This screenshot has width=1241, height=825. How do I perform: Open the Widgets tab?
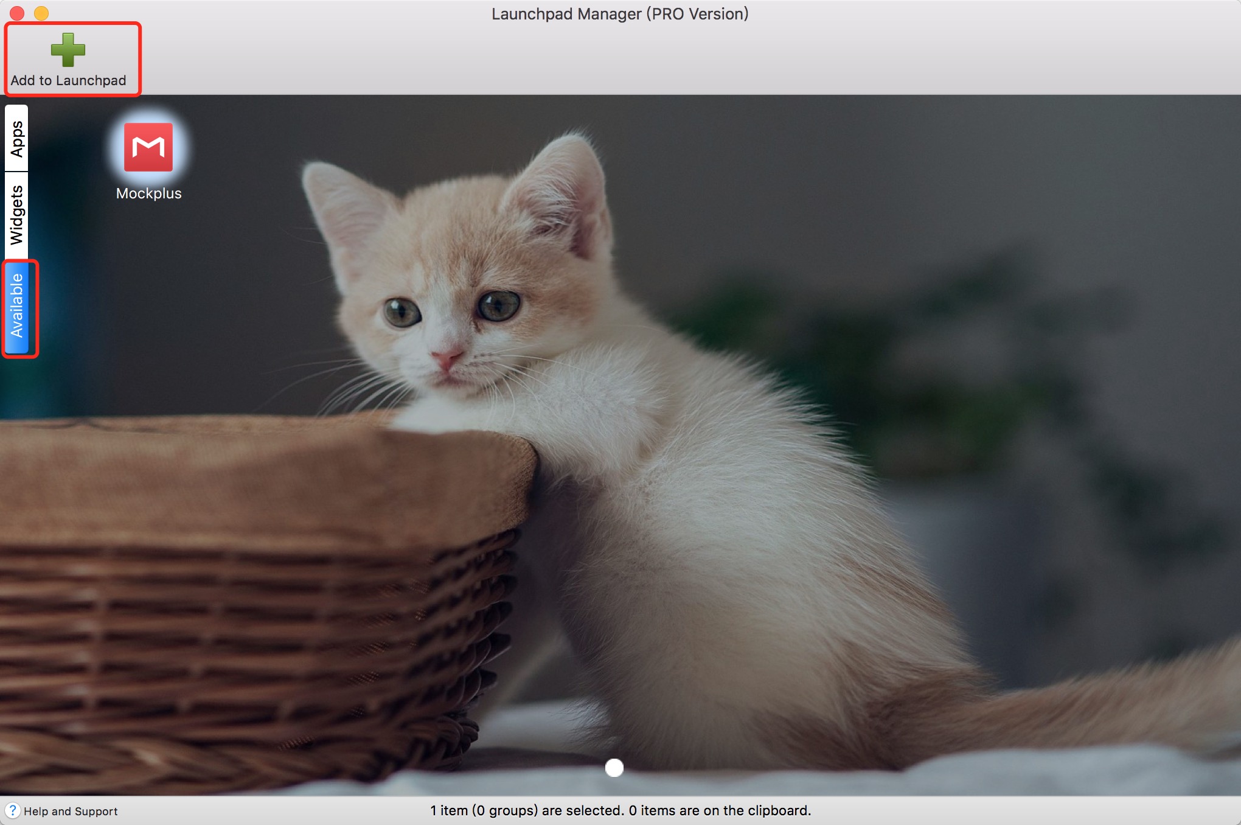pyautogui.click(x=17, y=215)
